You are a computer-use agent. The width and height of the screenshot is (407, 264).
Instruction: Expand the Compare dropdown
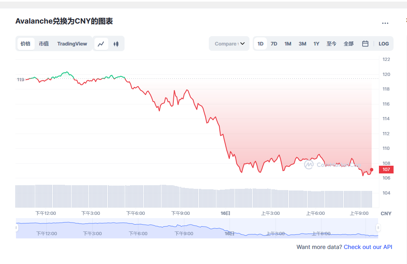[x=230, y=44]
